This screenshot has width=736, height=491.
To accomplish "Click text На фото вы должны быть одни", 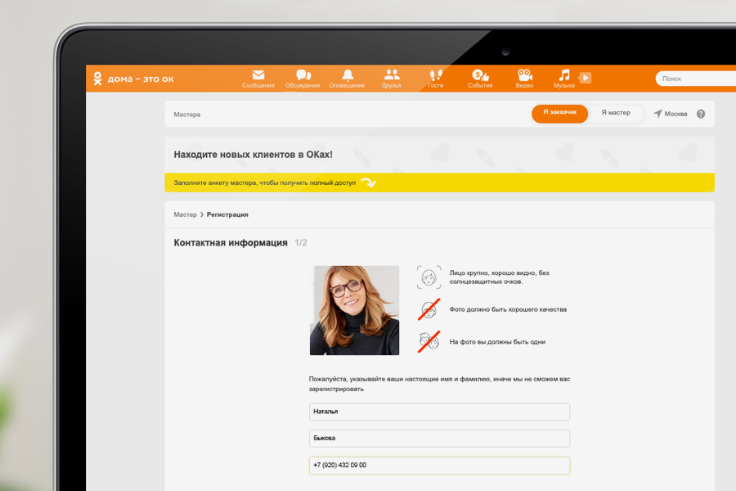I will pyautogui.click(x=497, y=341).
